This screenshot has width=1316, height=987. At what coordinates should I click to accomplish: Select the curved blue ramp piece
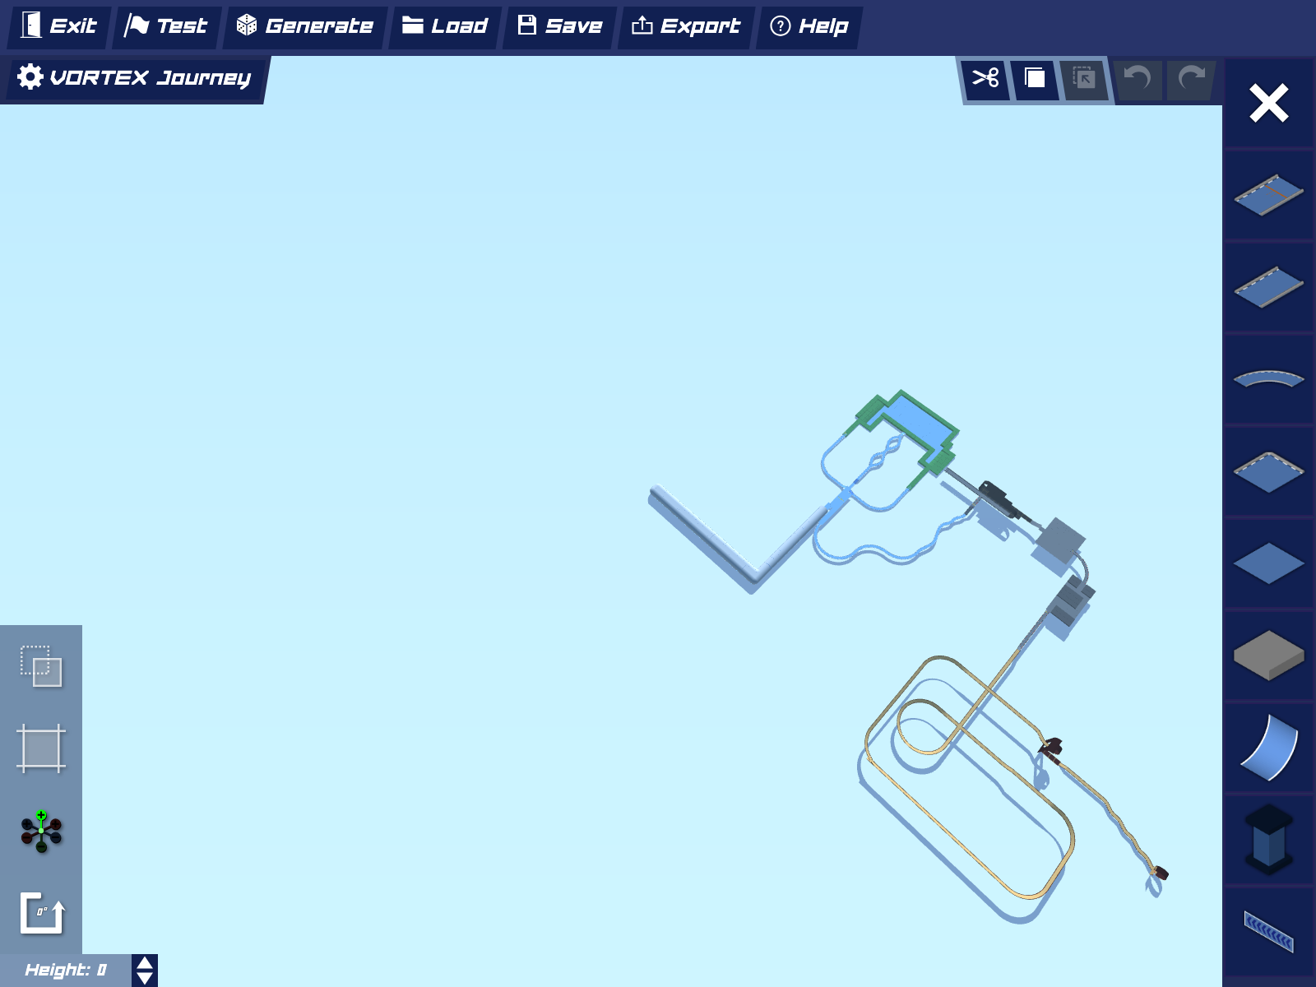tap(1269, 747)
